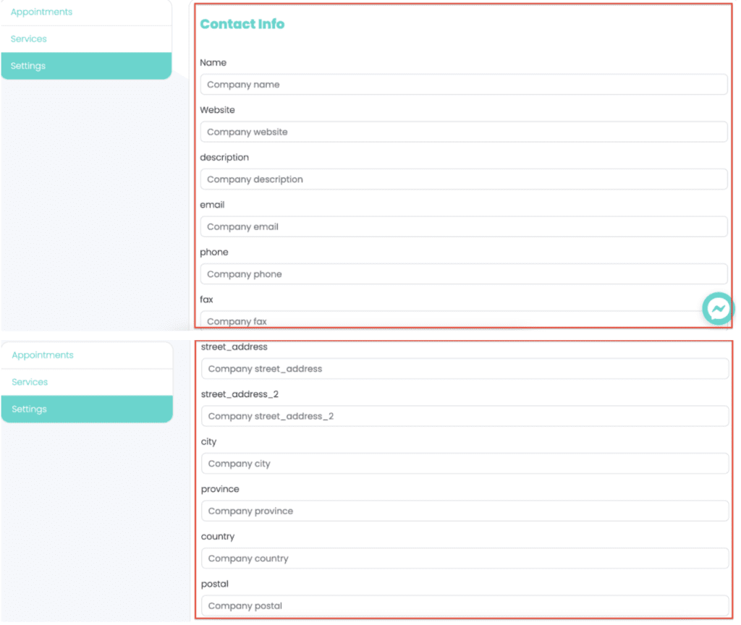Click the Name field label

tap(213, 62)
